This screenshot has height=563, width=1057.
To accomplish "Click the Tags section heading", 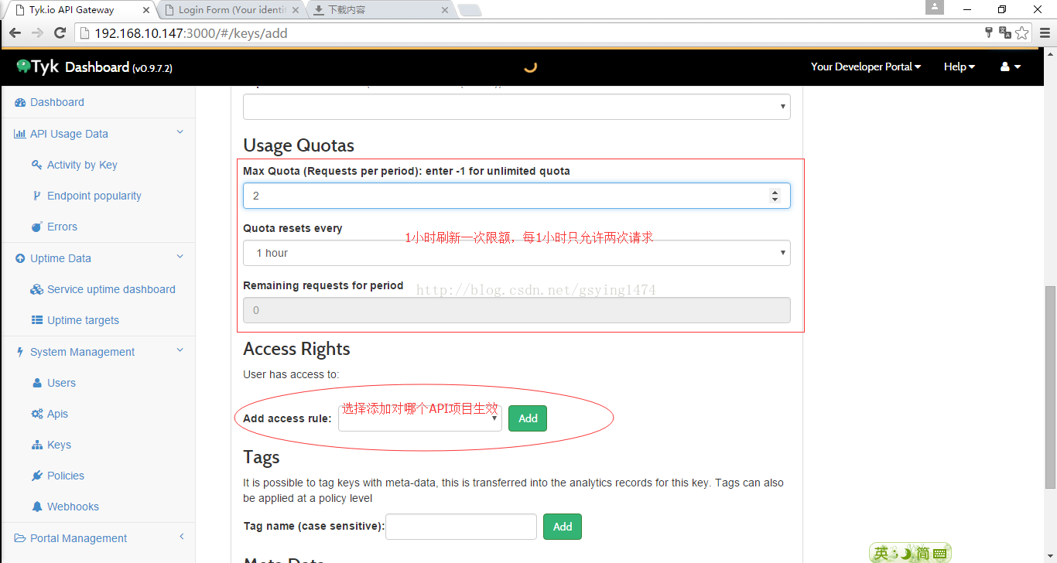I will (x=262, y=458).
